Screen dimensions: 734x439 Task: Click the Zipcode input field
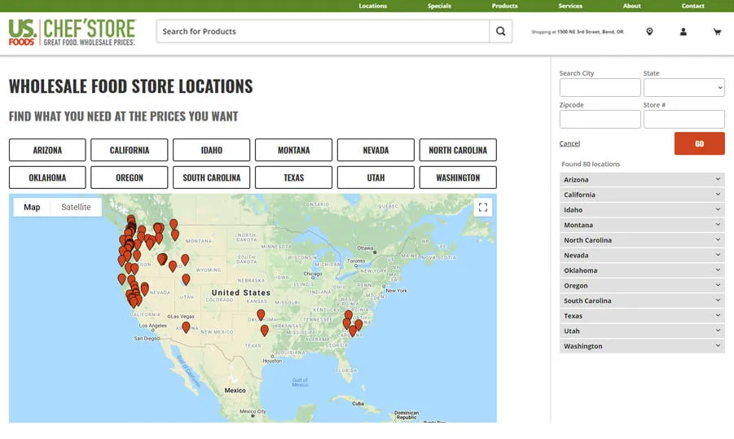point(600,120)
